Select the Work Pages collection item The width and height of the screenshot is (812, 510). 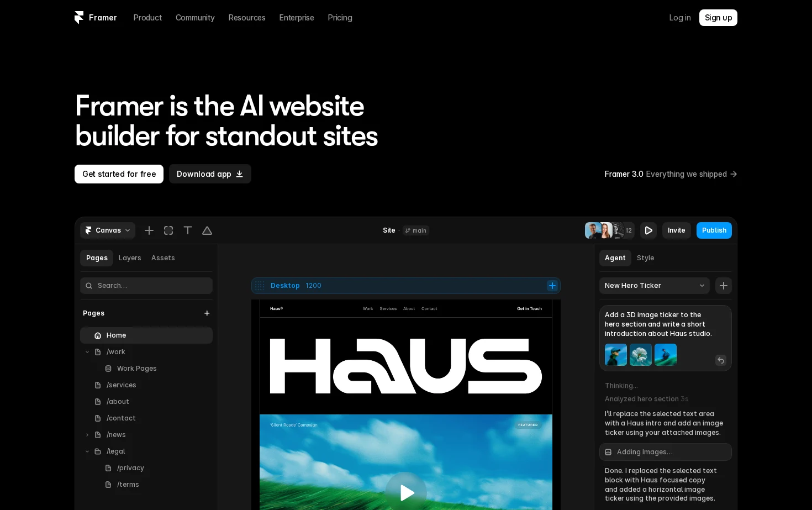(x=146, y=369)
